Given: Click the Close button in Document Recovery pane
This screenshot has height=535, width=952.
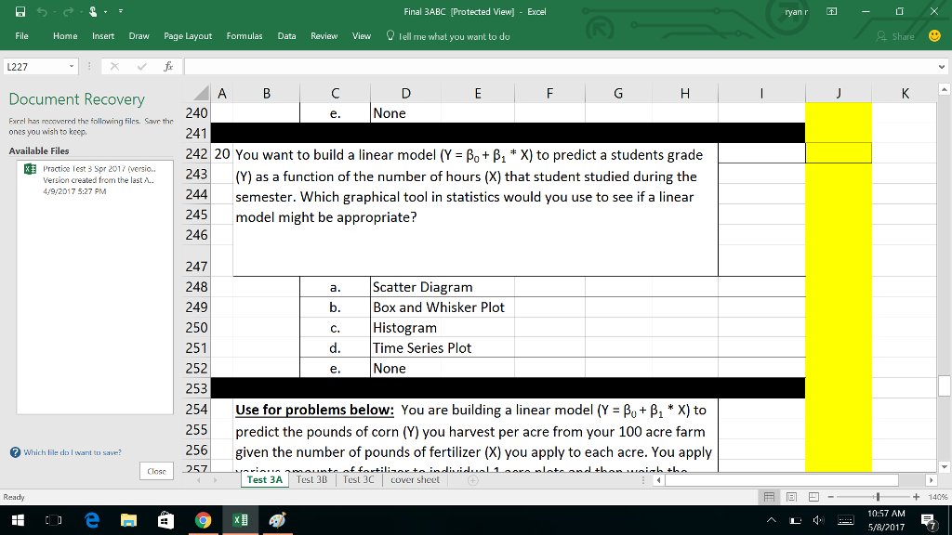Looking at the screenshot, I should (155, 471).
